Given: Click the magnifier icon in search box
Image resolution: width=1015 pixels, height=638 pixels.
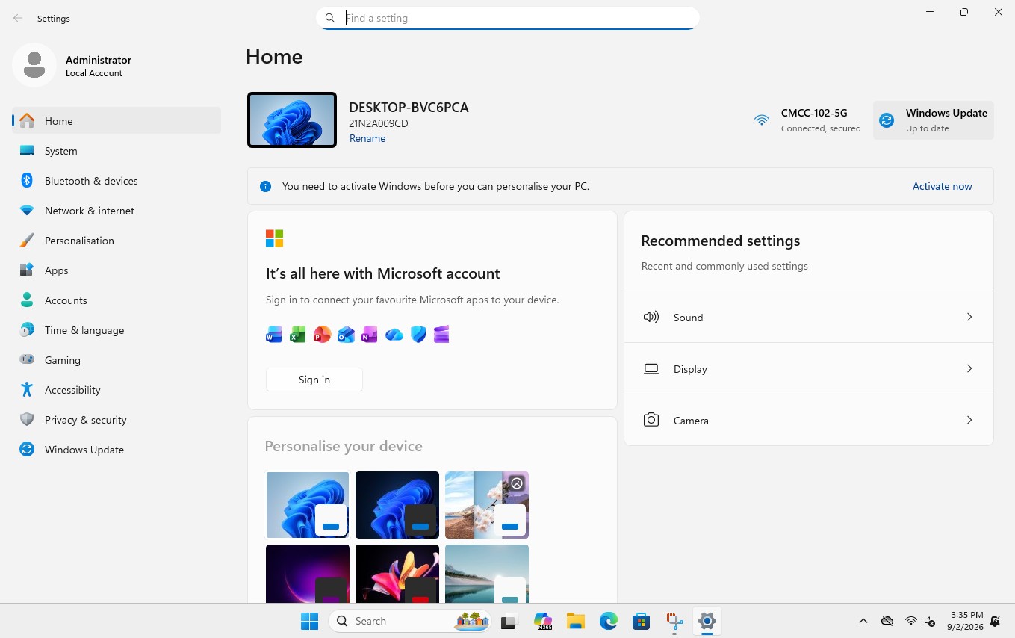Looking at the screenshot, I should (330, 18).
